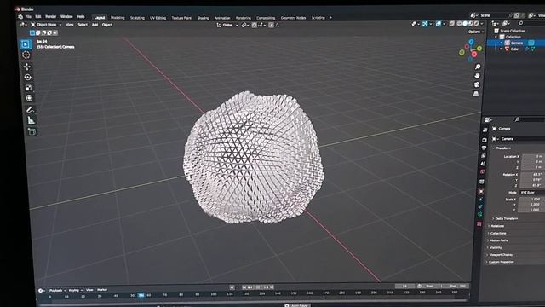Open the File menu
The width and height of the screenshot is (545, 307).
(x=28, y=17)
